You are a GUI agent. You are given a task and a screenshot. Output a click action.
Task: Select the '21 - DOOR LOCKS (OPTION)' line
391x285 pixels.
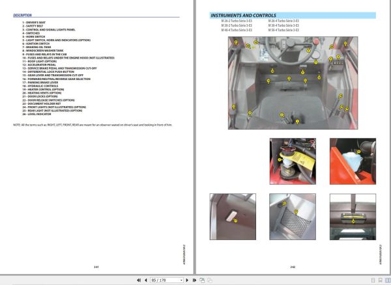40,96
